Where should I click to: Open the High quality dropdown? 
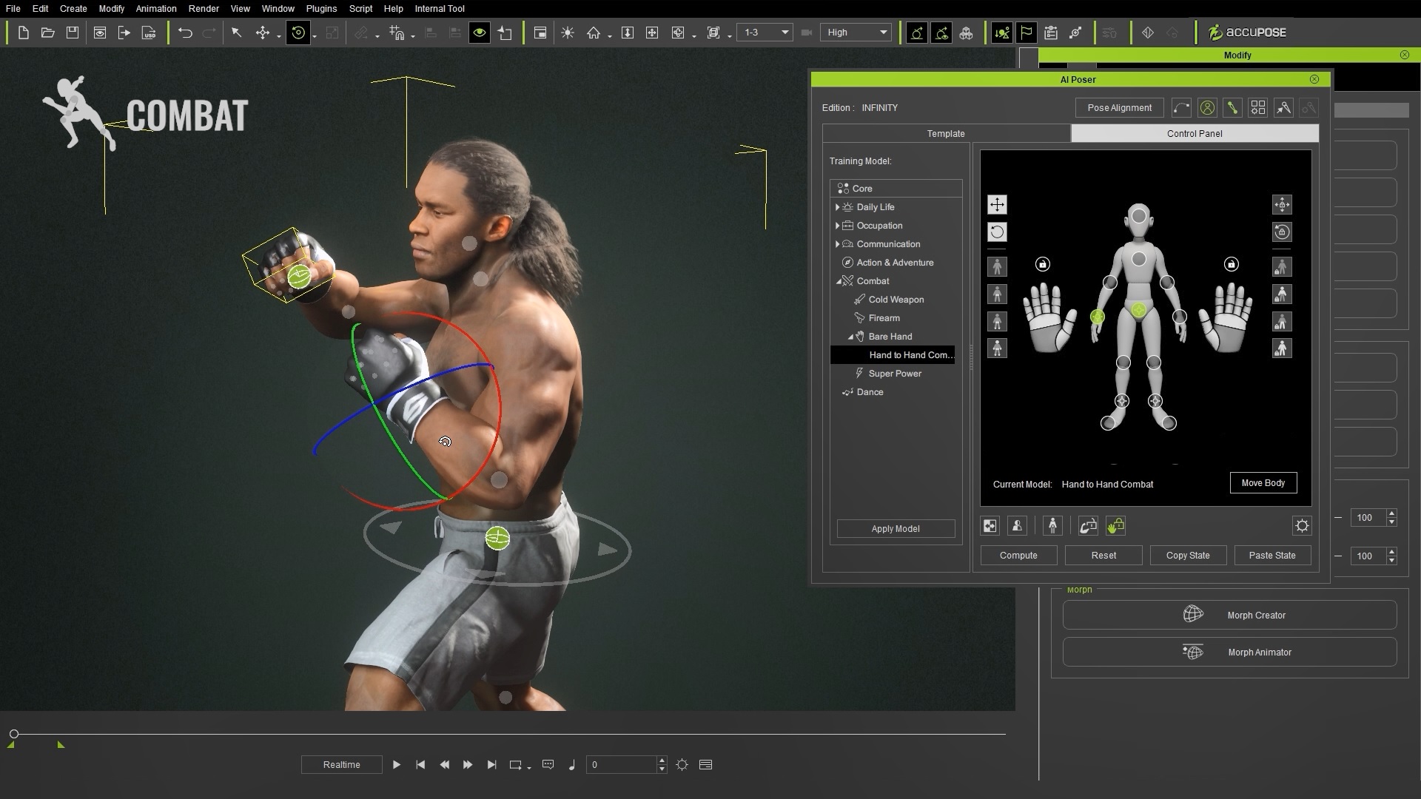(856, 33)
